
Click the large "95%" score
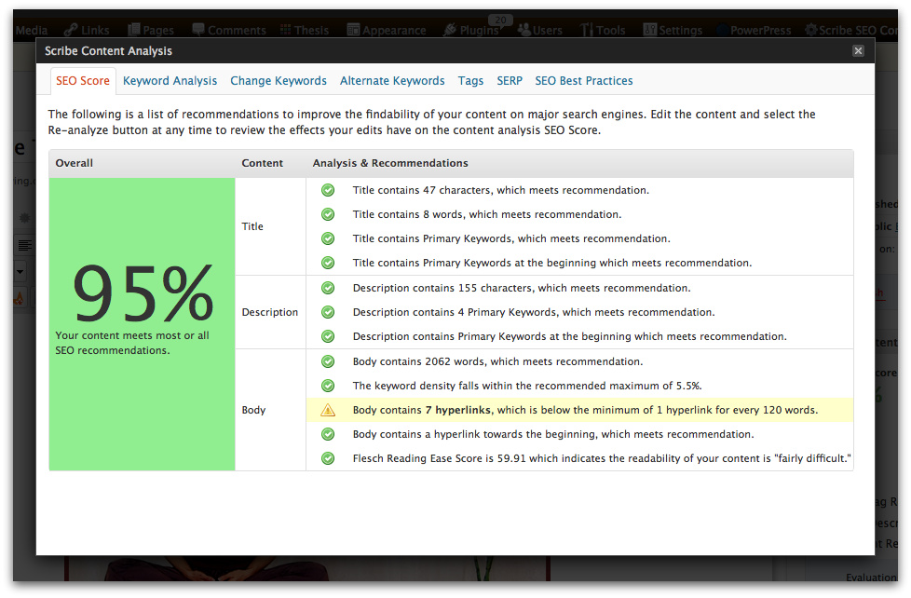[x=143, y=293]
